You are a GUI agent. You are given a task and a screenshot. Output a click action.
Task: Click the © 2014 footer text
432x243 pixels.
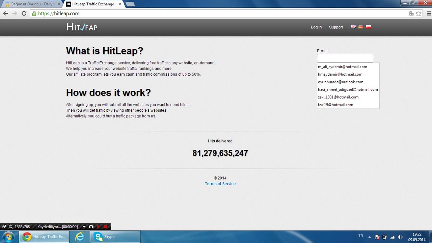click(x=220, y=178)
